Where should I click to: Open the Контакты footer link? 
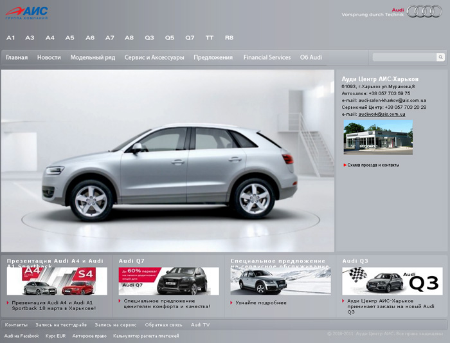(x=16, y=325)
